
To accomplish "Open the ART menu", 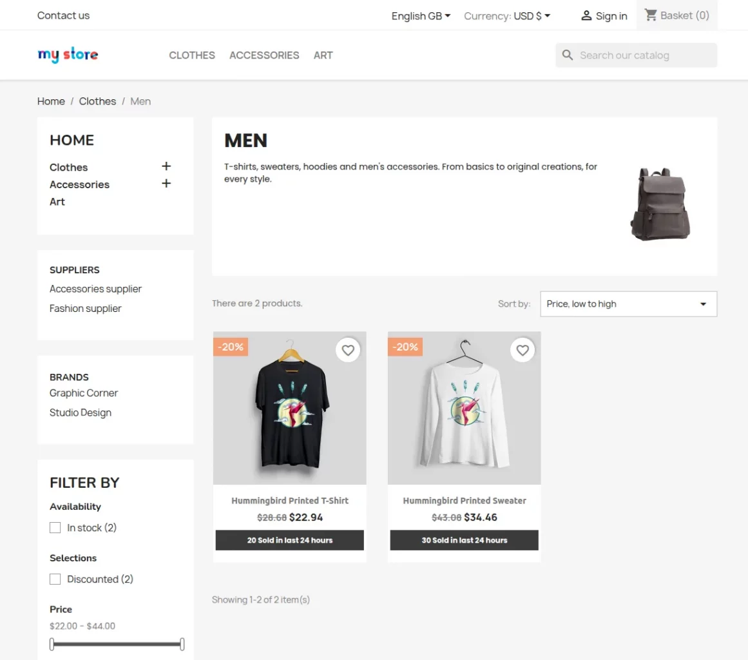I will 323,55.
